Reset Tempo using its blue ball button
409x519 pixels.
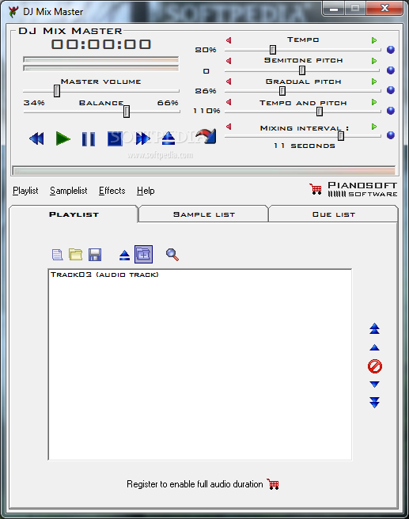(x=391, y=50)
